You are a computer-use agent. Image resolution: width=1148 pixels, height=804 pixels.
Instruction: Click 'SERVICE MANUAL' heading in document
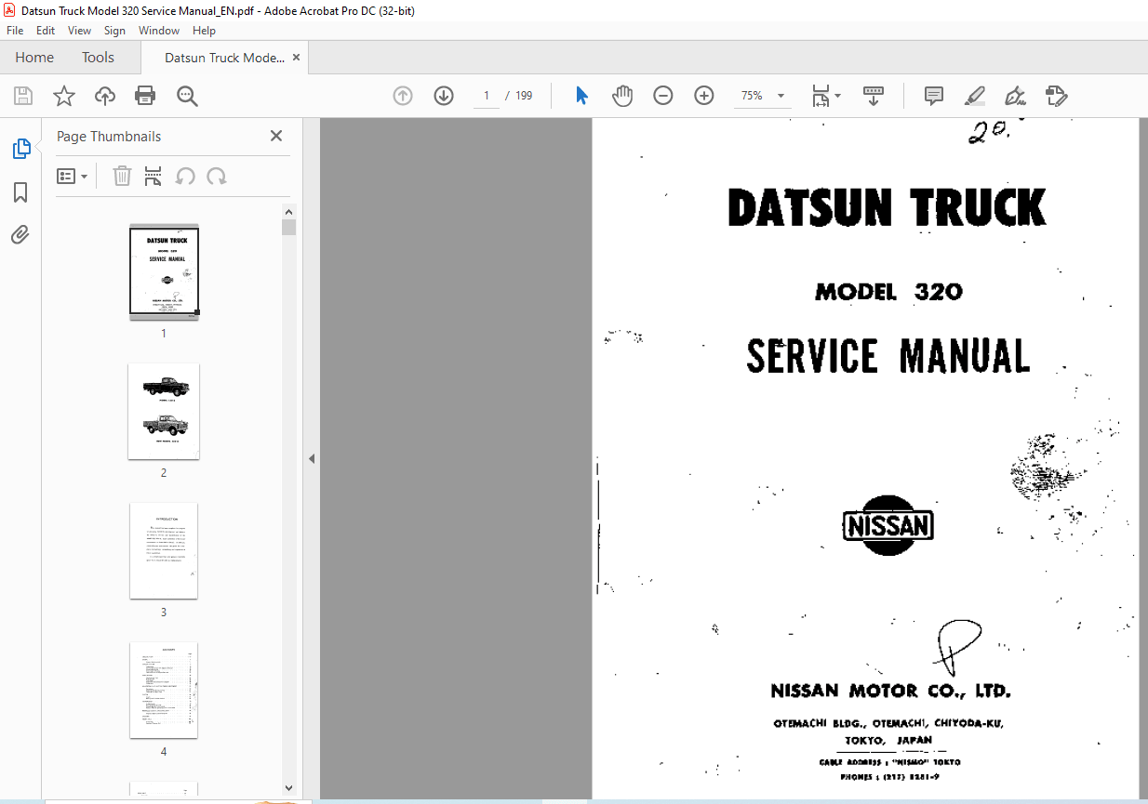pos(888,356)
